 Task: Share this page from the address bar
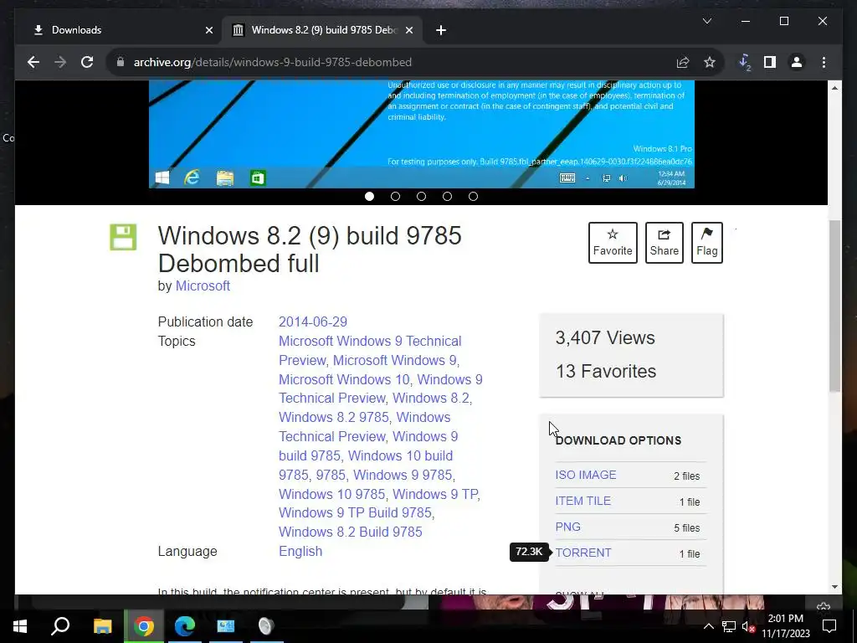tap(683, 62)
